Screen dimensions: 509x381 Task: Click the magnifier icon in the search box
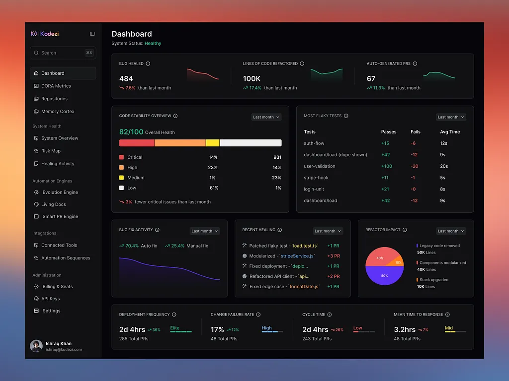36,53
